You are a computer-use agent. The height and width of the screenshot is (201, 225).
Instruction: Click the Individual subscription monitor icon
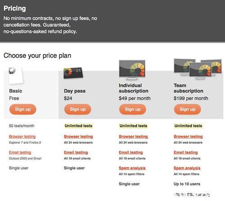[x=132, y=70]
